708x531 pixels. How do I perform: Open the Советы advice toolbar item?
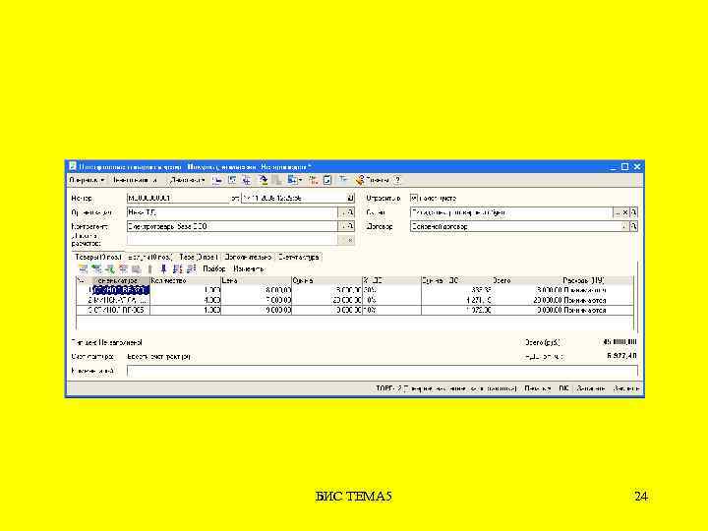point(373,180)
